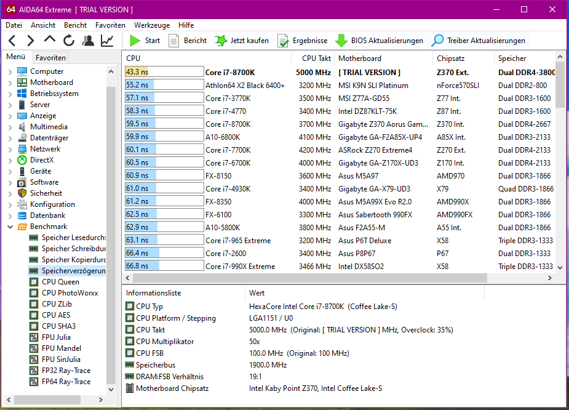Click the results list horizontal scrollbar
The height and width of the screenshot is (410, 569).
tap(310, 278)
